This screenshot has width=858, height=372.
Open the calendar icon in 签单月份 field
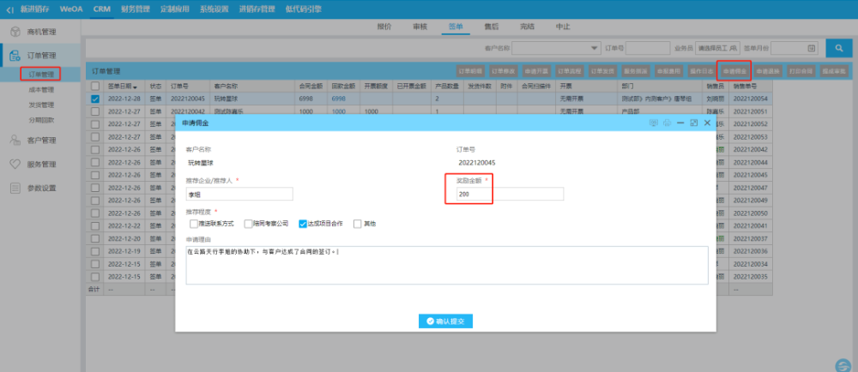click(811, 48)
